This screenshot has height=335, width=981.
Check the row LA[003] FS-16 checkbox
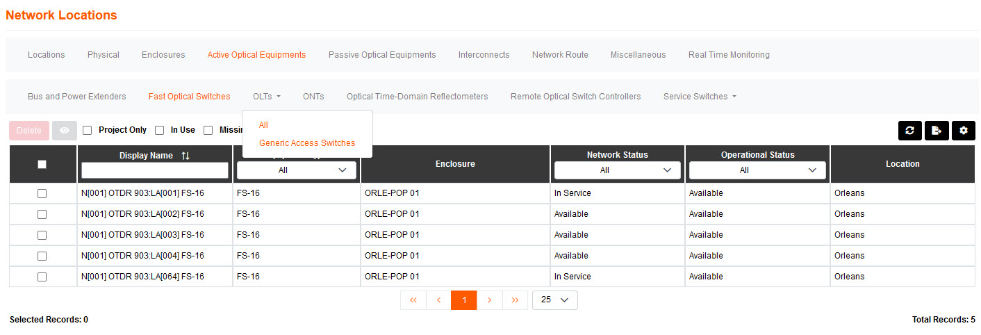pyautogui.click(x=42, y=235)
